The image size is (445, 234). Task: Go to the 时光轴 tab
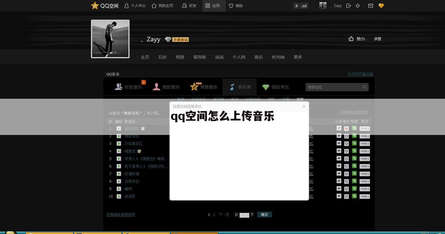tap(278, 57)
